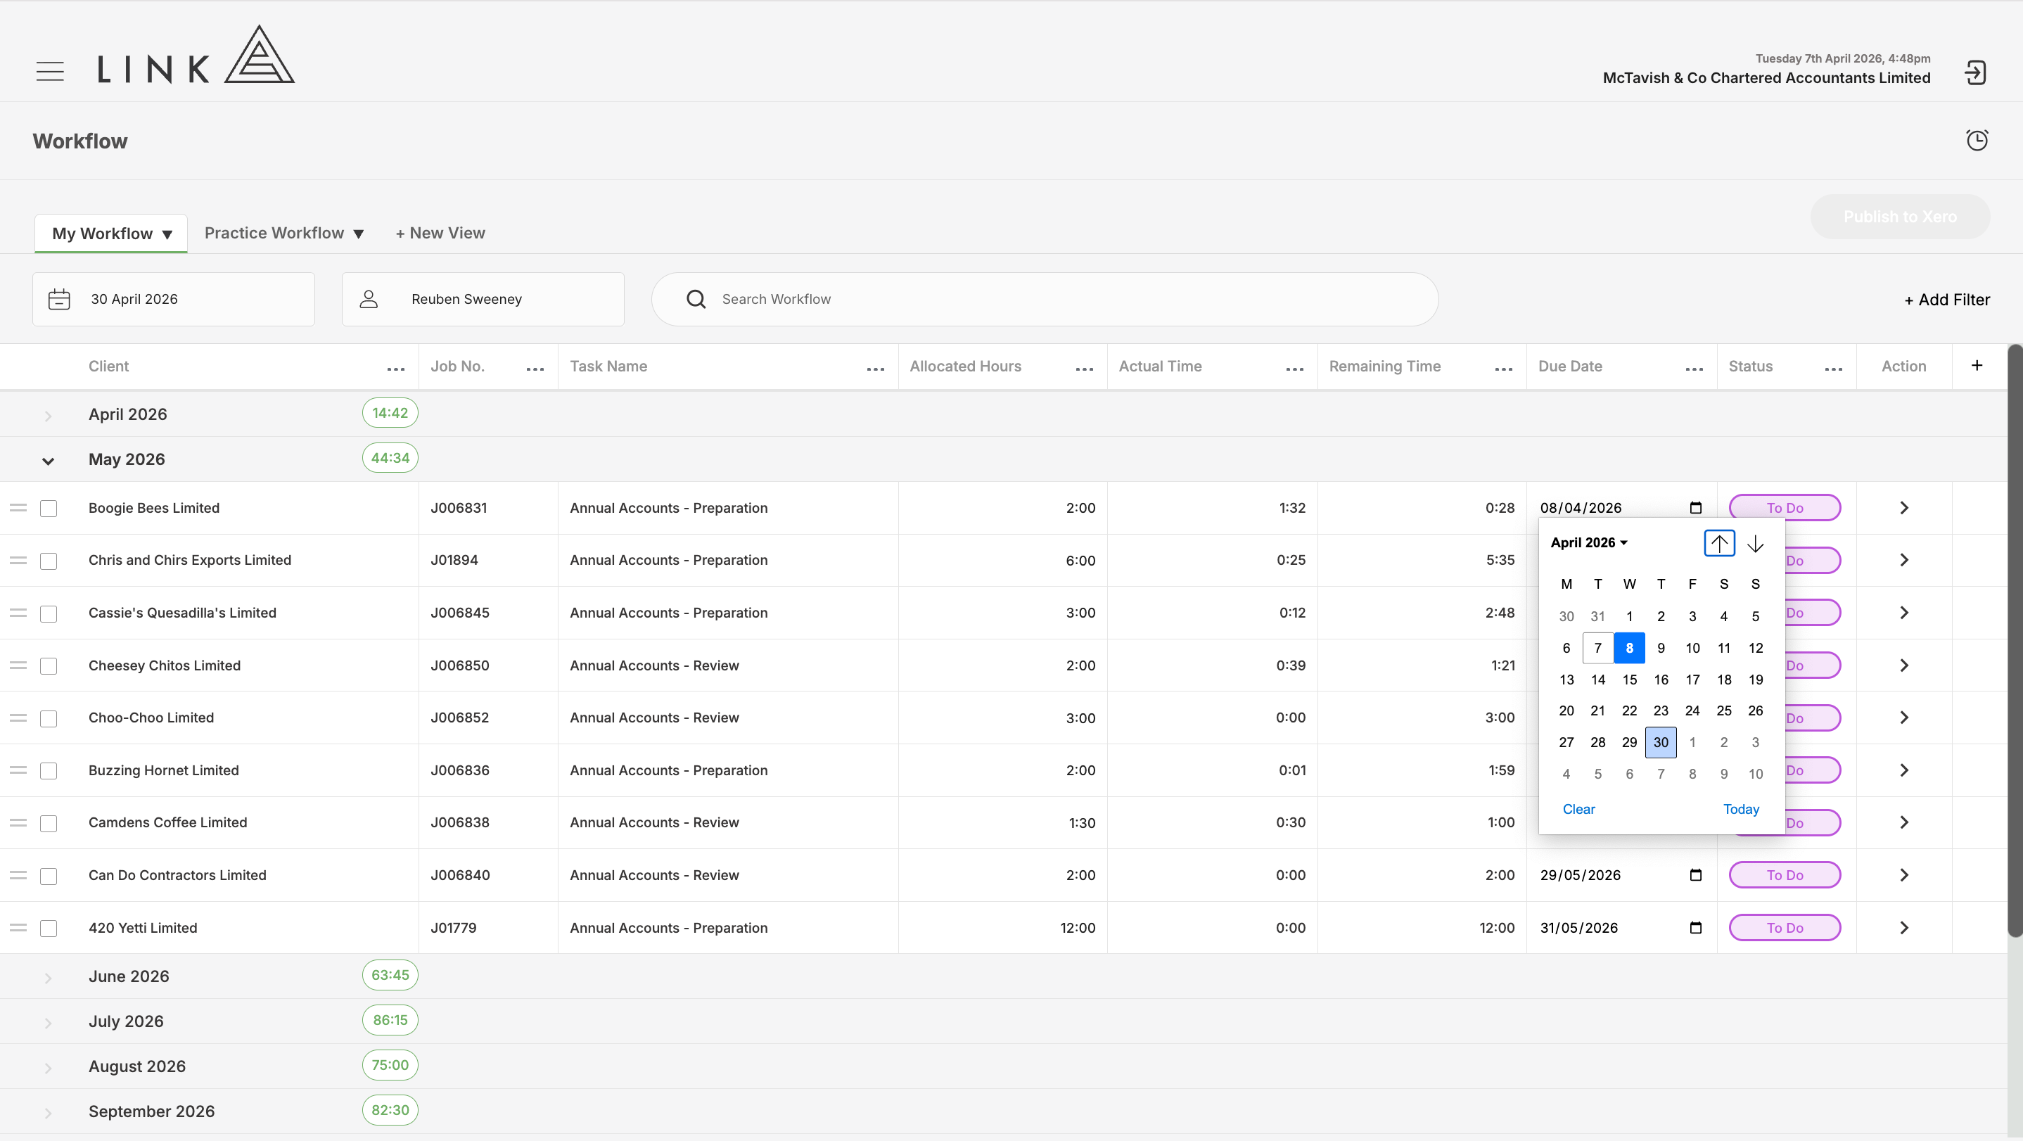Tick checkbox for Chris and Chirs Exports
Viewport: 2023px width, 1141px height.
[49, 561]
